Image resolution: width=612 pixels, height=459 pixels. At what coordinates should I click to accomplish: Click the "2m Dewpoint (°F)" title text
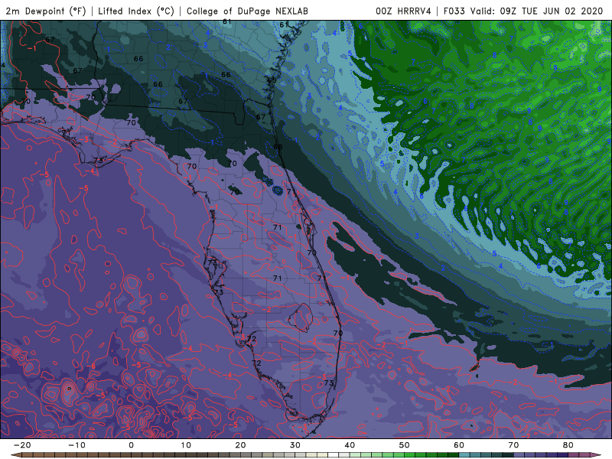[46, 11]
